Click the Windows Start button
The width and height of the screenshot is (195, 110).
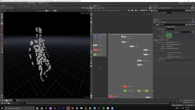[x=2, y=108]
